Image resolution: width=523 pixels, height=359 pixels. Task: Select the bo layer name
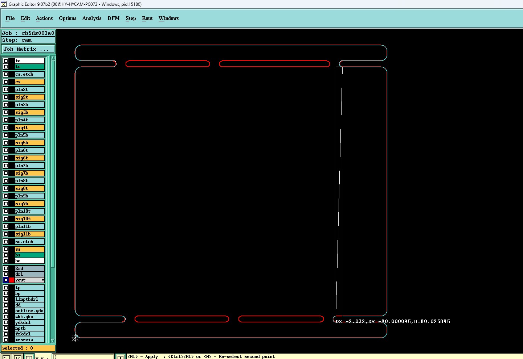(29, 261)
